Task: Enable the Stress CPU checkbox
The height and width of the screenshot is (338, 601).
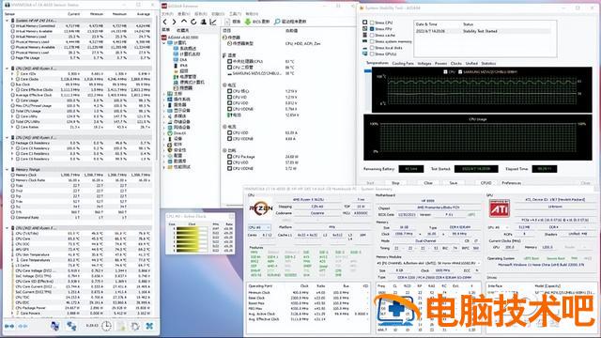Action: (372, 23)
